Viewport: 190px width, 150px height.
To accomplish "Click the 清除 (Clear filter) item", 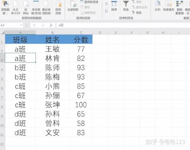I will pyautogui.click(x=137, y=2).
